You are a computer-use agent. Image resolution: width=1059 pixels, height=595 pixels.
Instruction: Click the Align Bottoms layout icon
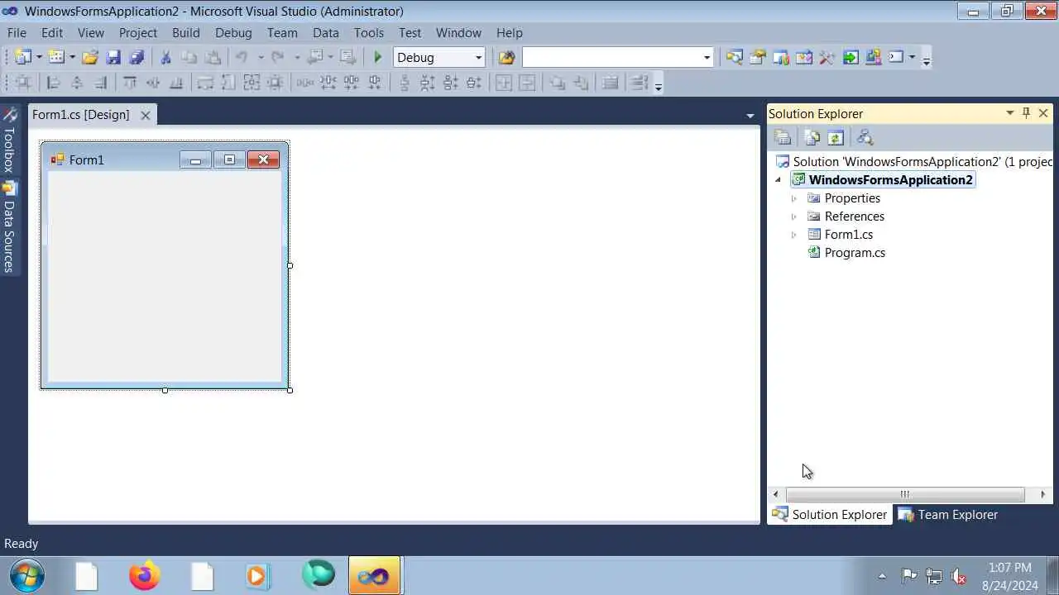point(176,83)
